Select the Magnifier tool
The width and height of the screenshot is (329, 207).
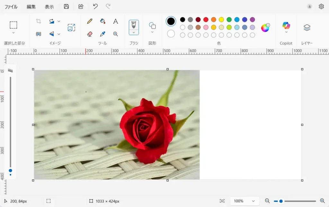tap(115, 34)
